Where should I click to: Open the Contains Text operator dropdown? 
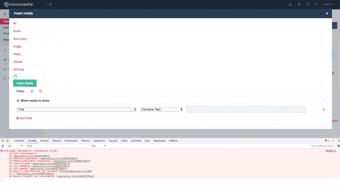tap(161, 110)
